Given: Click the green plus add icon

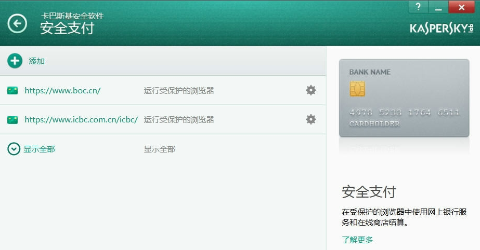Looking at the screenshot, I should pos(15,61).
